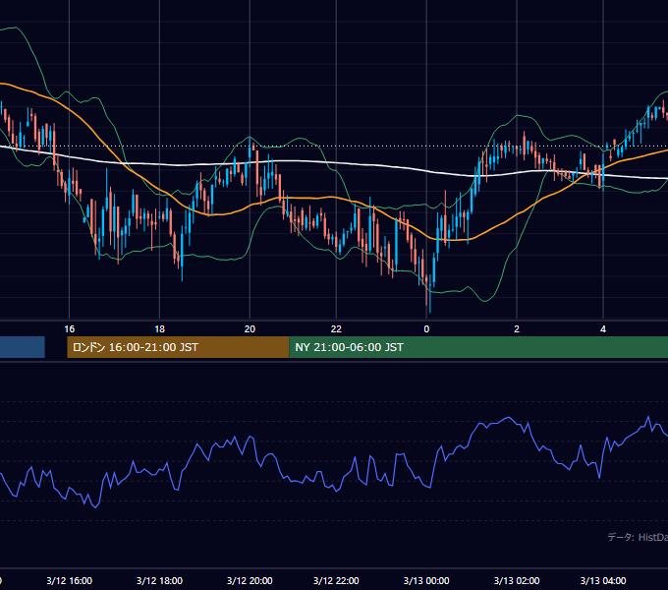Viewport: 668px width, 590px height.
Task: Click the 3/13 02:00 date label
Action: [517, 580]
